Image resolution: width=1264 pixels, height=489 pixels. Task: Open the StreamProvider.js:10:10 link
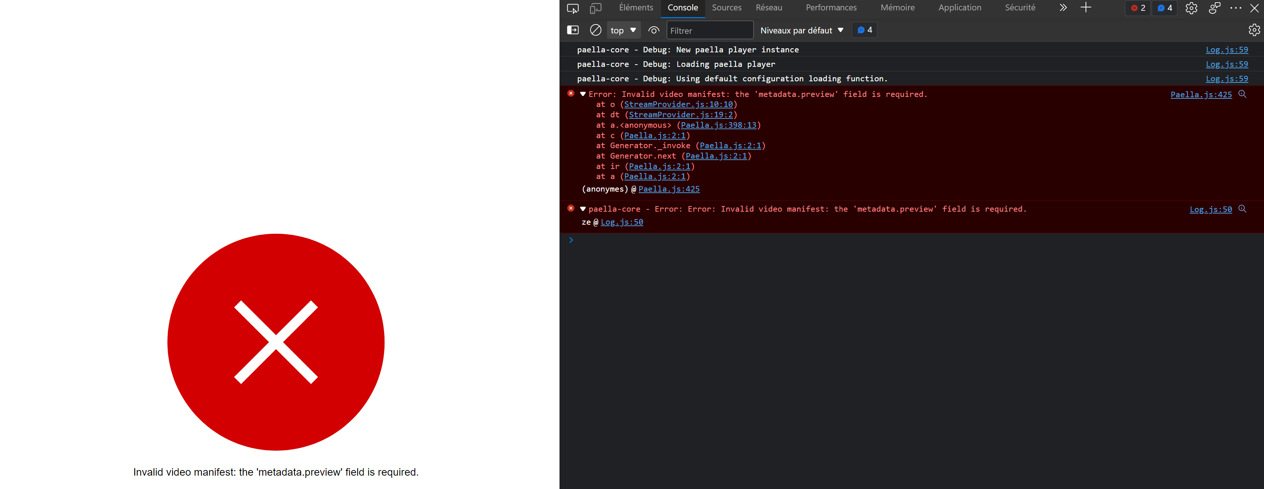(x=679, y=104)
